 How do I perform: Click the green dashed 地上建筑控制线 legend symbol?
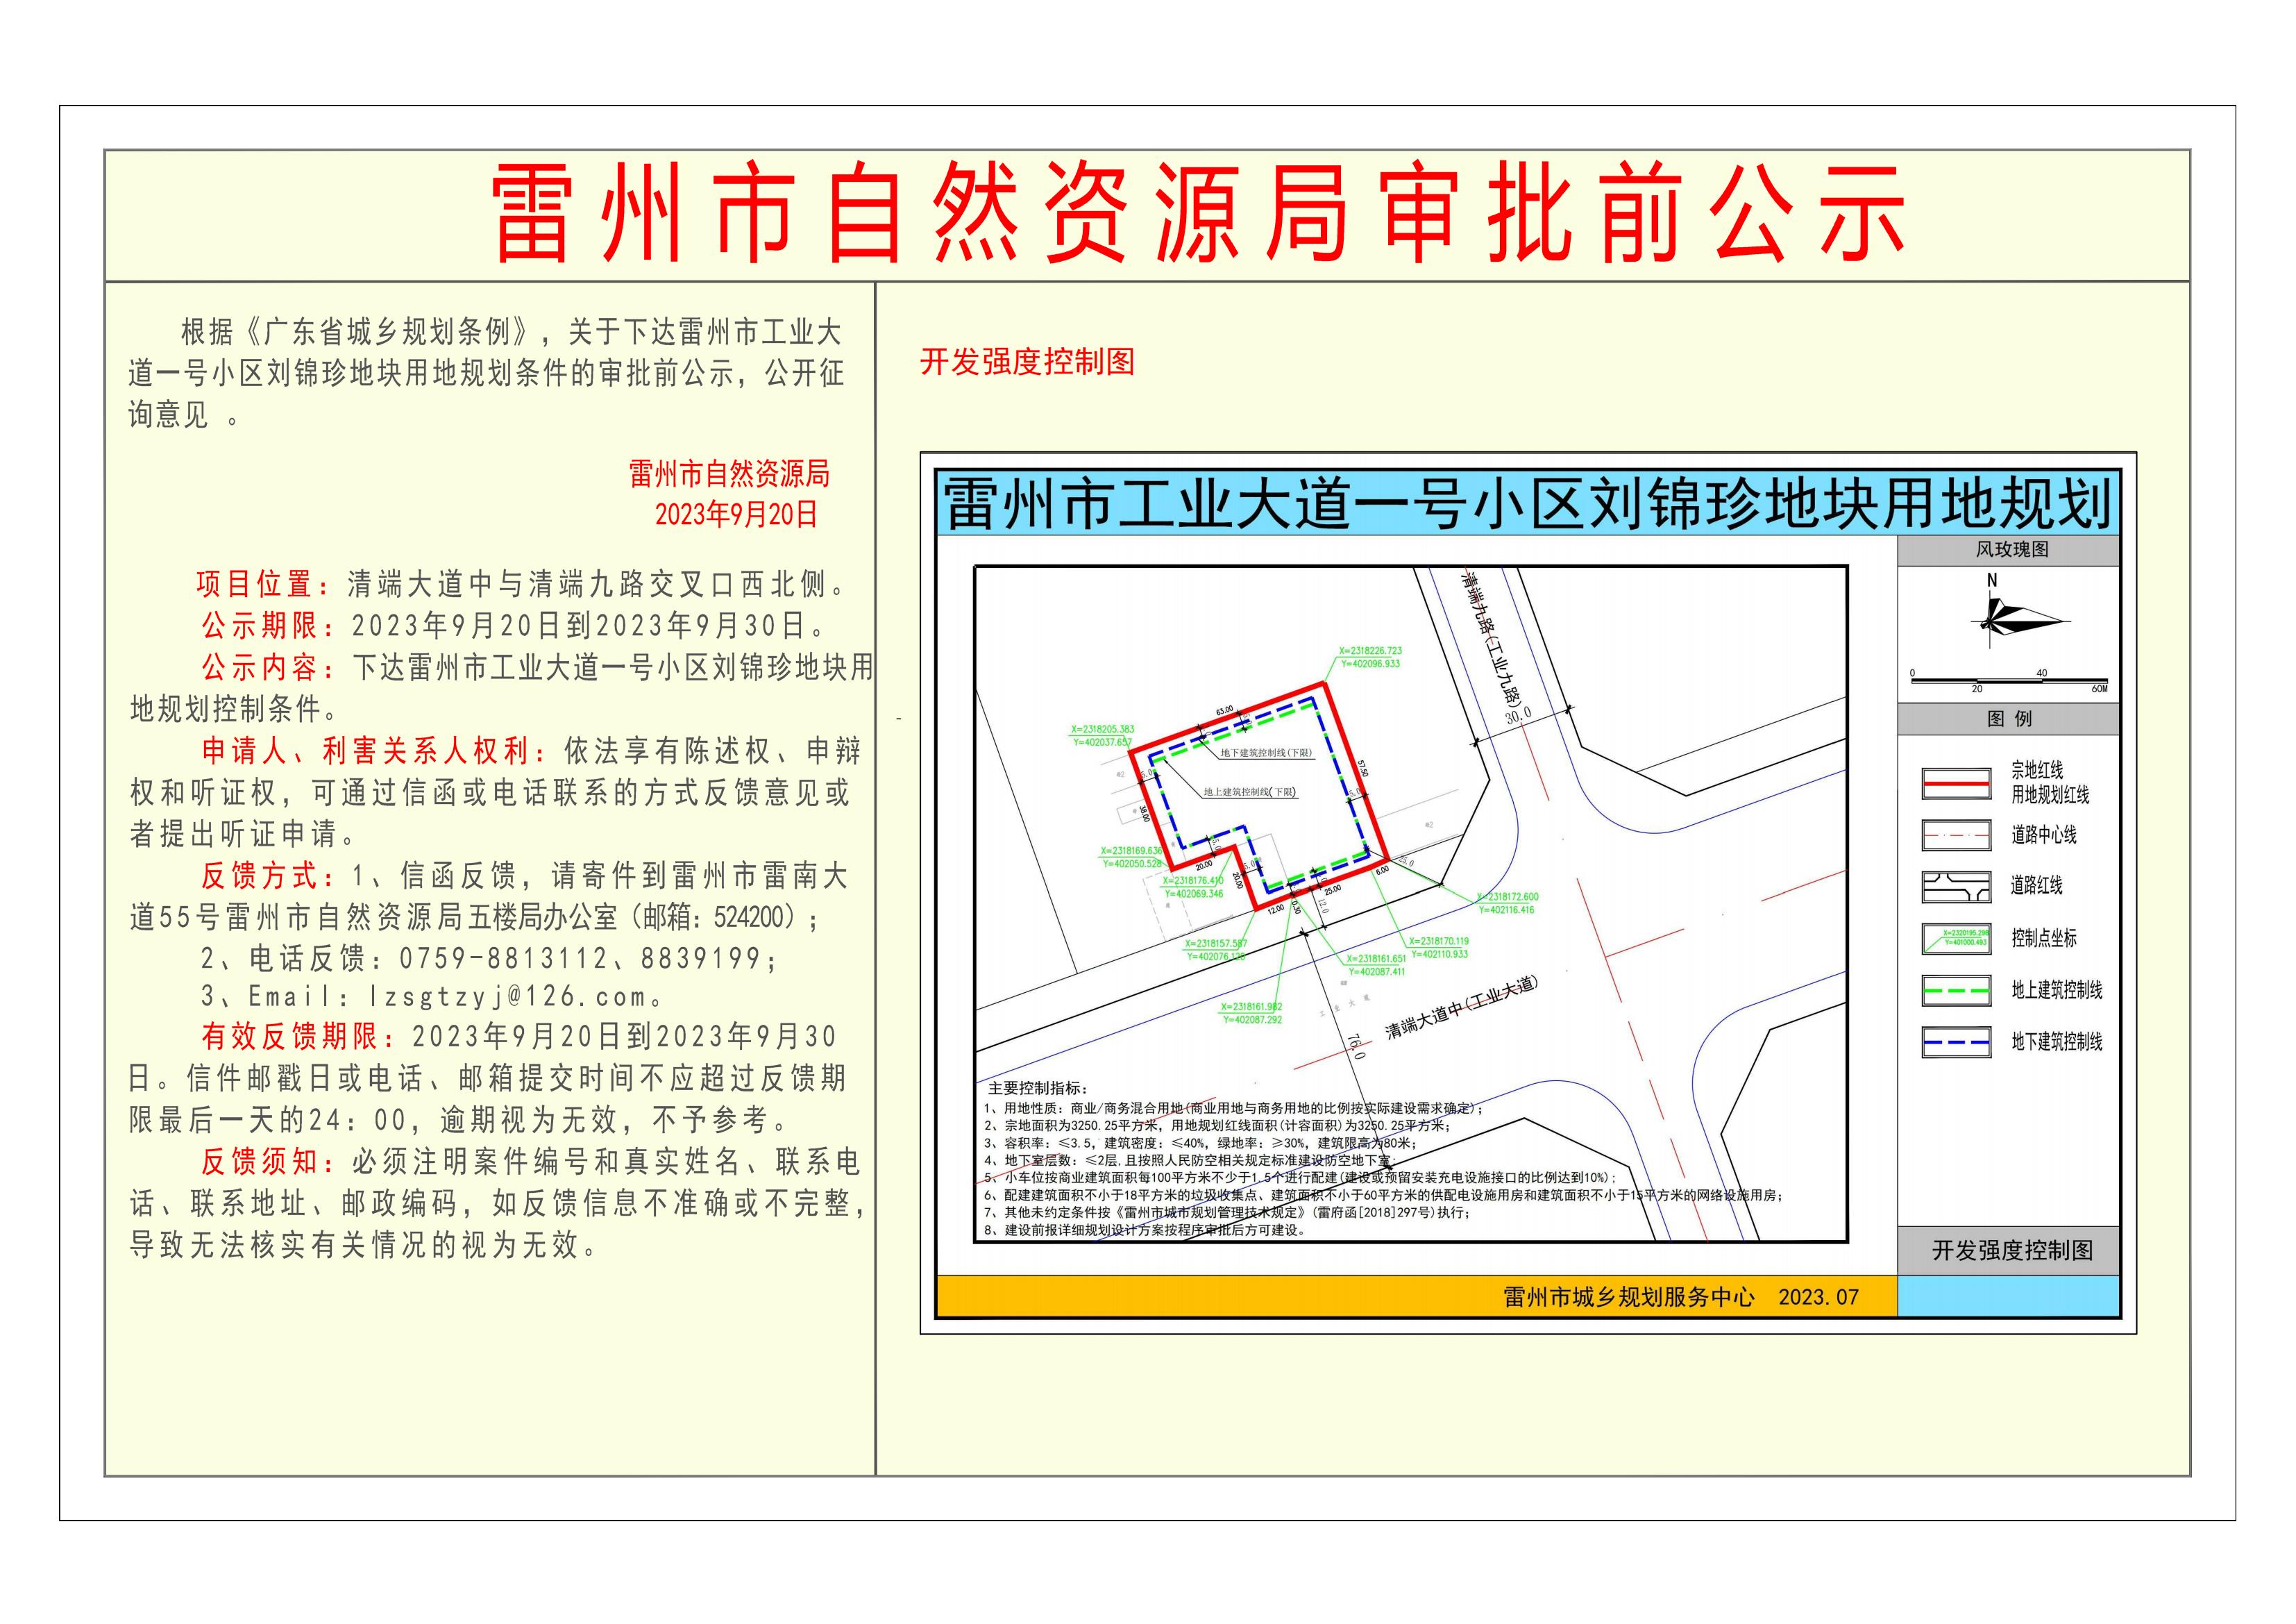[x=1956, y=989]
